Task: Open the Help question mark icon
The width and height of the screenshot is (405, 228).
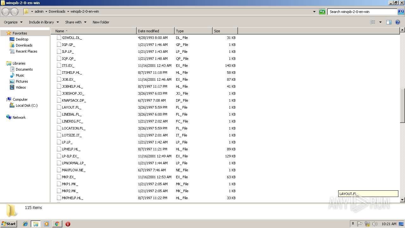Action: [x=398, y=22]
